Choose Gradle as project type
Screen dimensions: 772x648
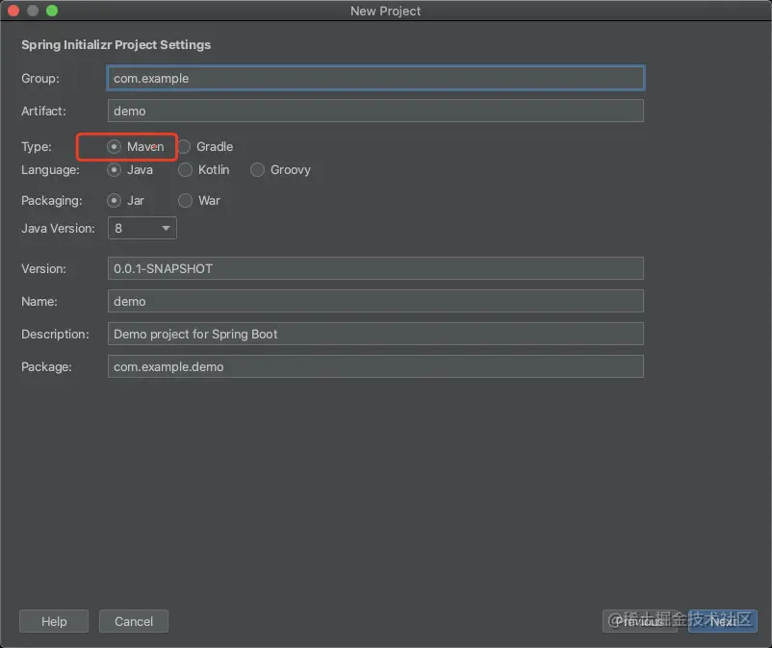click(185, 147)
